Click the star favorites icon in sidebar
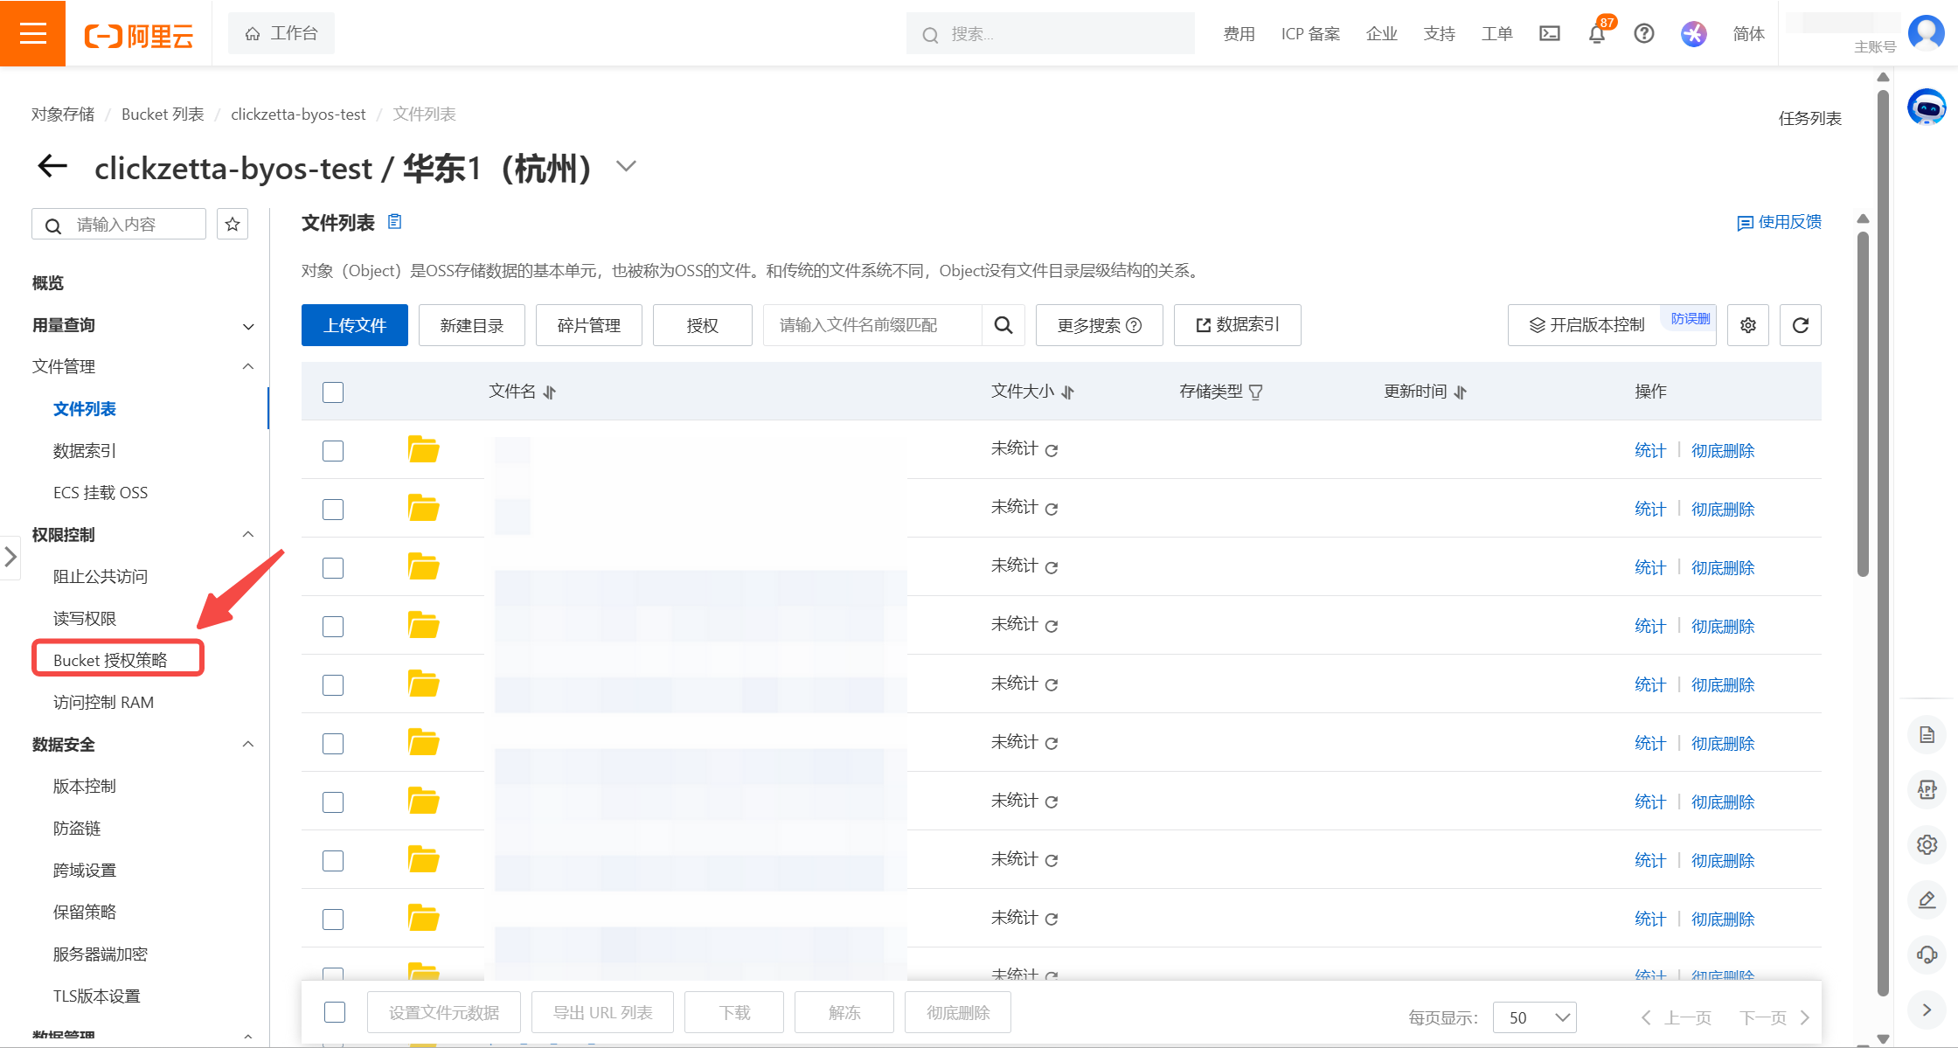Viewport: 1958px width, 1048px height. (233, 225)
